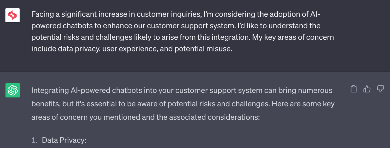Screen dimensions: 390x148
Task: Click the 'Integrating AI-powered chatbots' response line
Action: [182, 90]
